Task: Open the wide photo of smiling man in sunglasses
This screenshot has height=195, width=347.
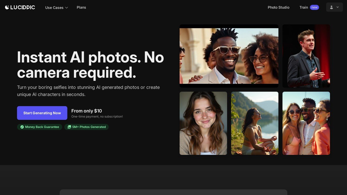Action: [x=229, y=56]
